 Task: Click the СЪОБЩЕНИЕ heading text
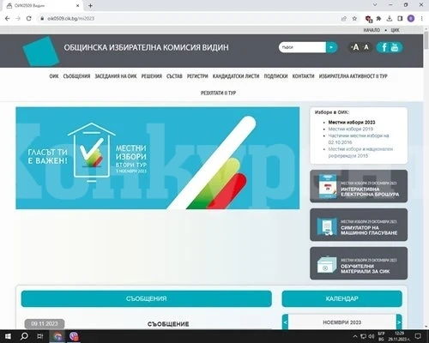point(168,324)
